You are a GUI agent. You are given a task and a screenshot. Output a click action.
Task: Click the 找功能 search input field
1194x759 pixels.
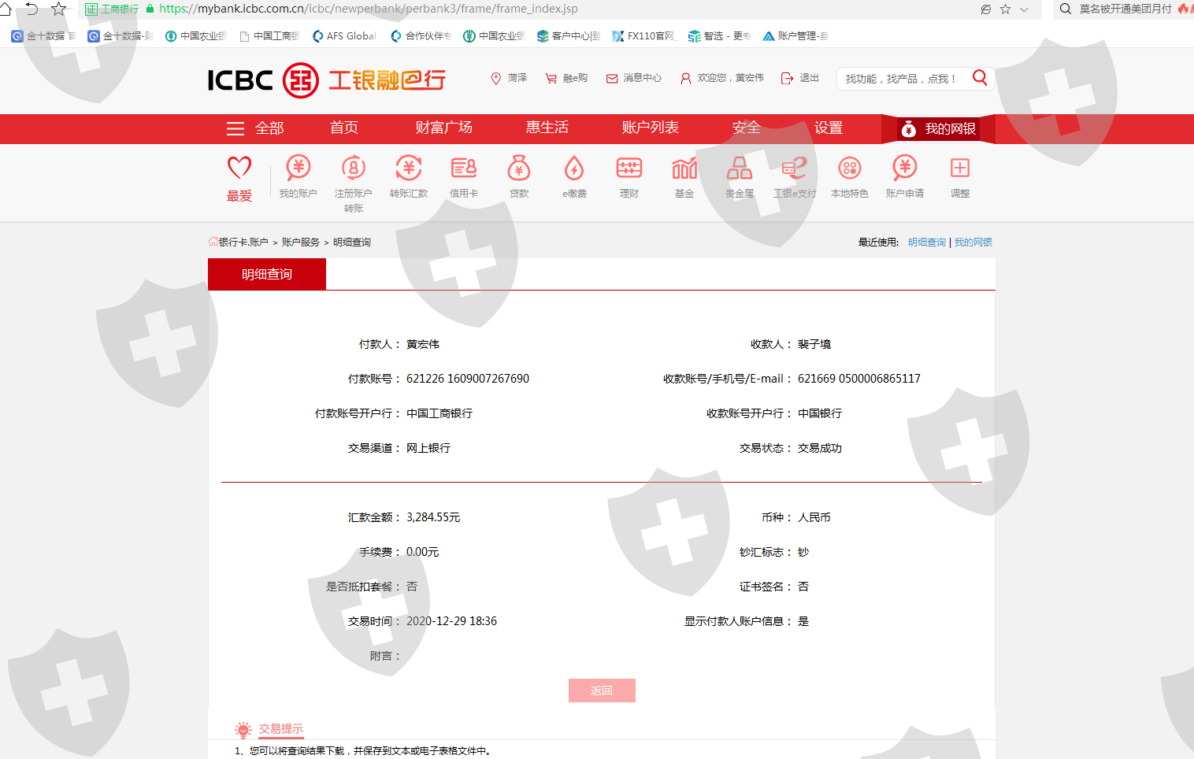902,79
